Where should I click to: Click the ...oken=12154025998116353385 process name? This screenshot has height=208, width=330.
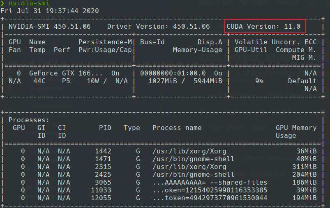pyautogui.click(x=210, y=190)
